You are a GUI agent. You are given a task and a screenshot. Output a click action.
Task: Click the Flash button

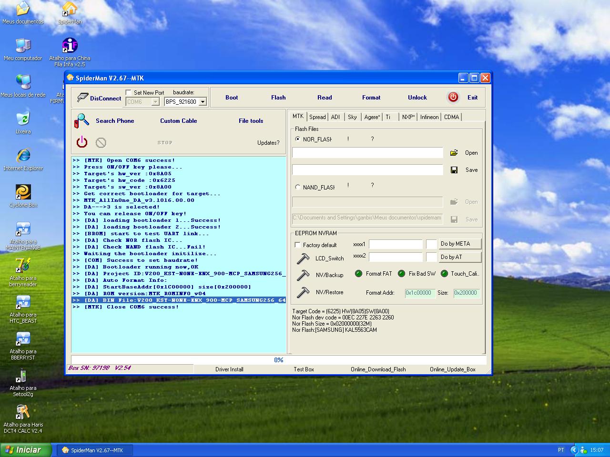pyautogui.click(x=278, y=98)
